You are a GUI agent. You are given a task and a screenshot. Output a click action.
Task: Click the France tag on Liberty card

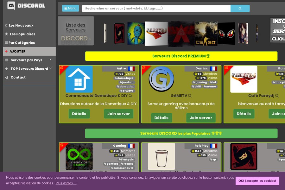[127, 164]
